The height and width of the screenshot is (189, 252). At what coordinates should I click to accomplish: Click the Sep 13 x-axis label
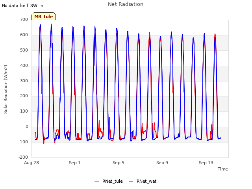pyautogui.click(x=206, y=163)
